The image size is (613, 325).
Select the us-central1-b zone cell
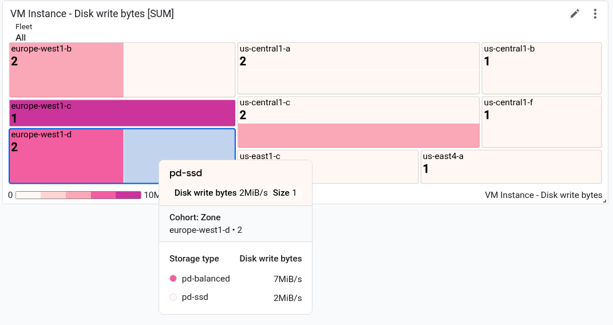(541, 68)
